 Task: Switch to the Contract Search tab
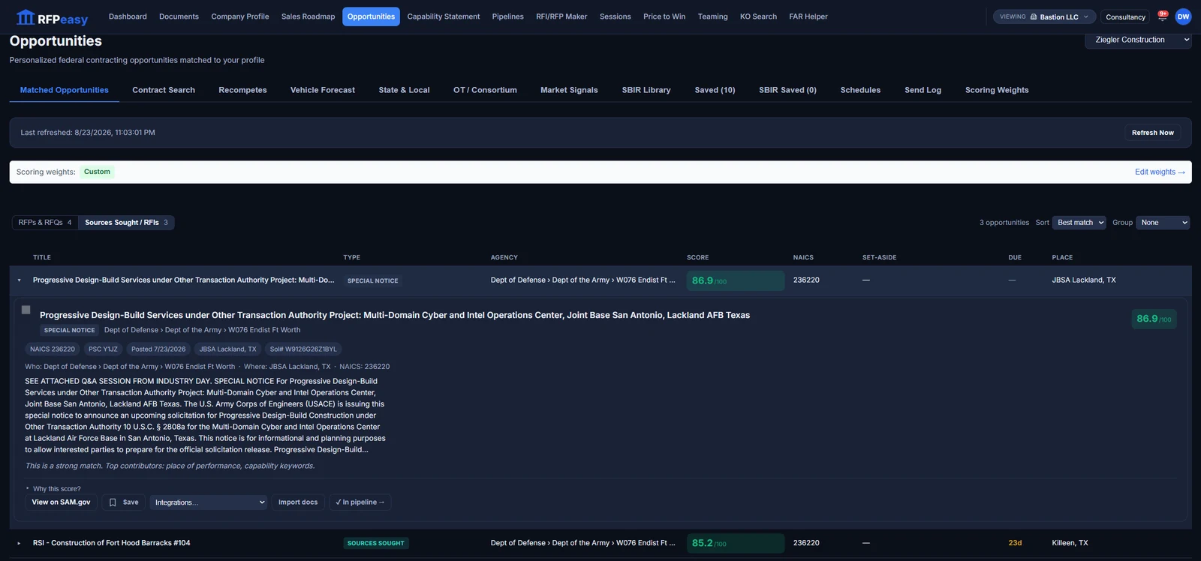click(164, 90)
